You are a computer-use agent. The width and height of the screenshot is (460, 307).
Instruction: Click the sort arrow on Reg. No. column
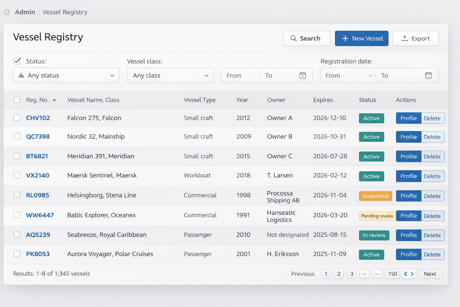tap(55, 100)
